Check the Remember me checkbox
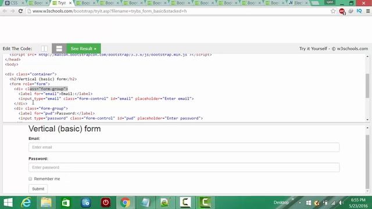The image size is (372, 209). coord(30,179)
